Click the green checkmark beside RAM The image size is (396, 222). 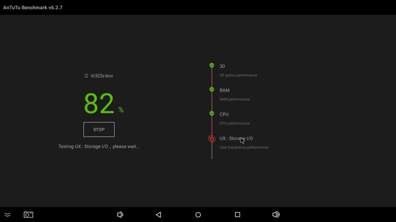pos(212,89)
